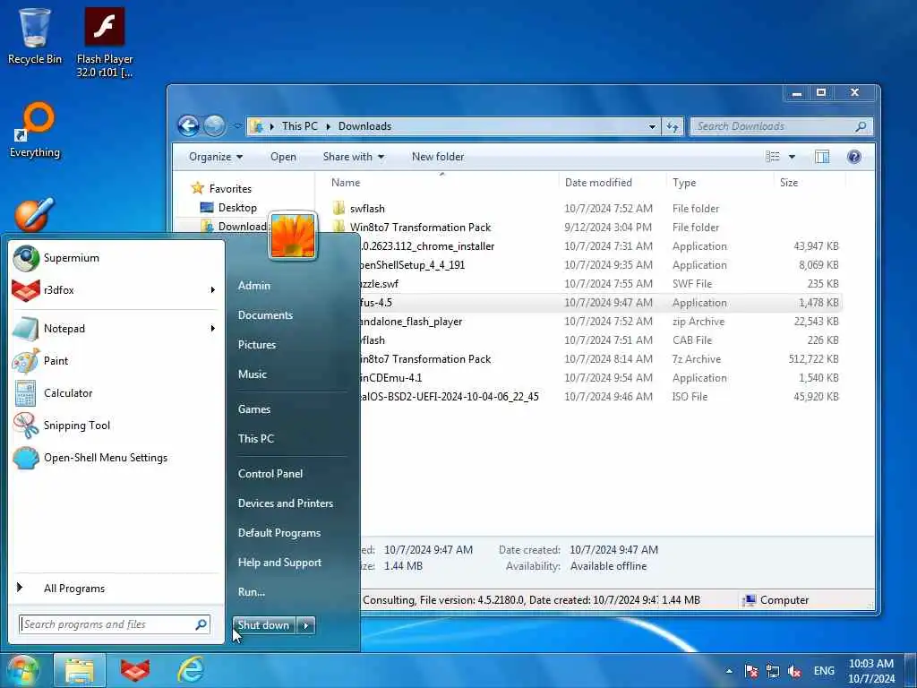Screen dimensions: 917x688
Task: Open Open-Shell Menu Settings
Action: 106,458
